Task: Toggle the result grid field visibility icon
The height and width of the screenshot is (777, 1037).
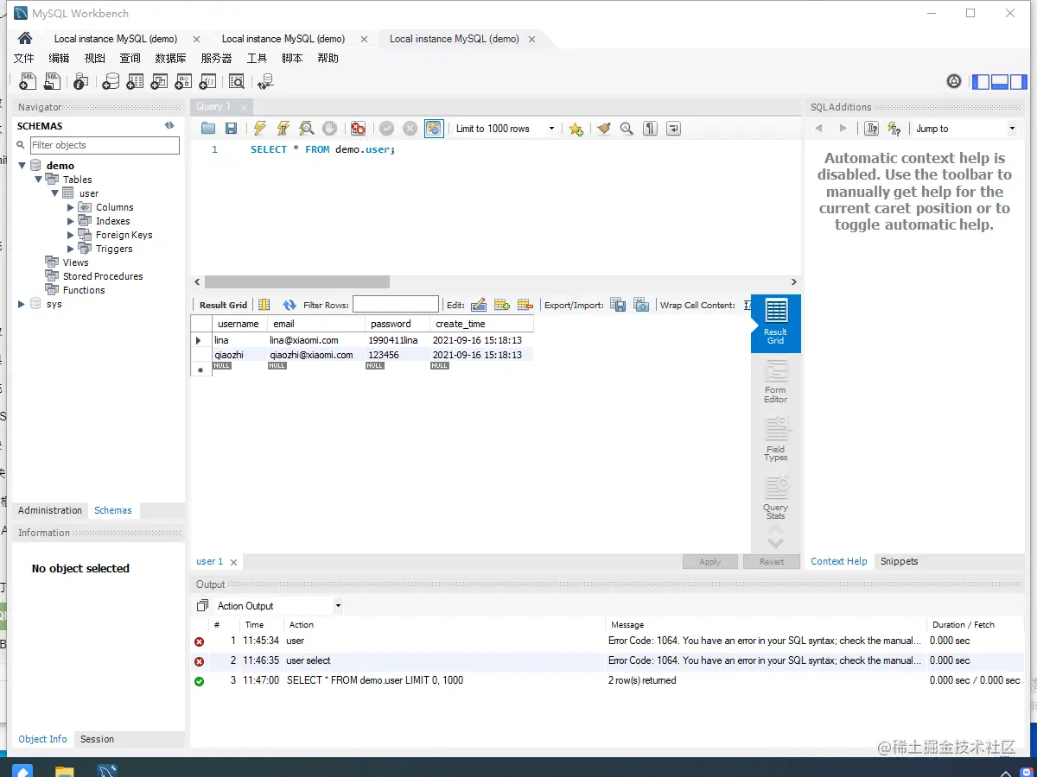Action: [264, 305]
